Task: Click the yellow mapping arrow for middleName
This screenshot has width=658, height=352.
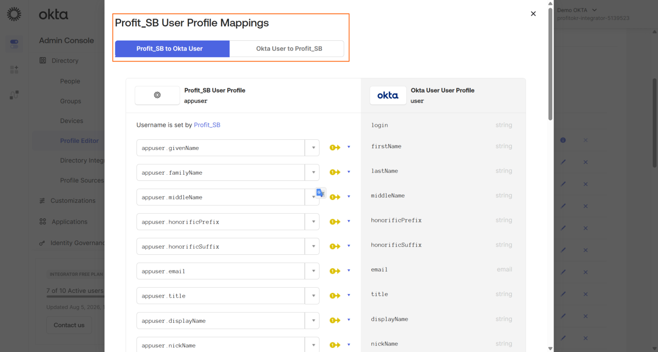Action: coord(335,197)
